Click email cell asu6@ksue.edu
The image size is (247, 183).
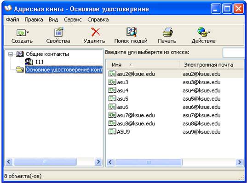201,107
